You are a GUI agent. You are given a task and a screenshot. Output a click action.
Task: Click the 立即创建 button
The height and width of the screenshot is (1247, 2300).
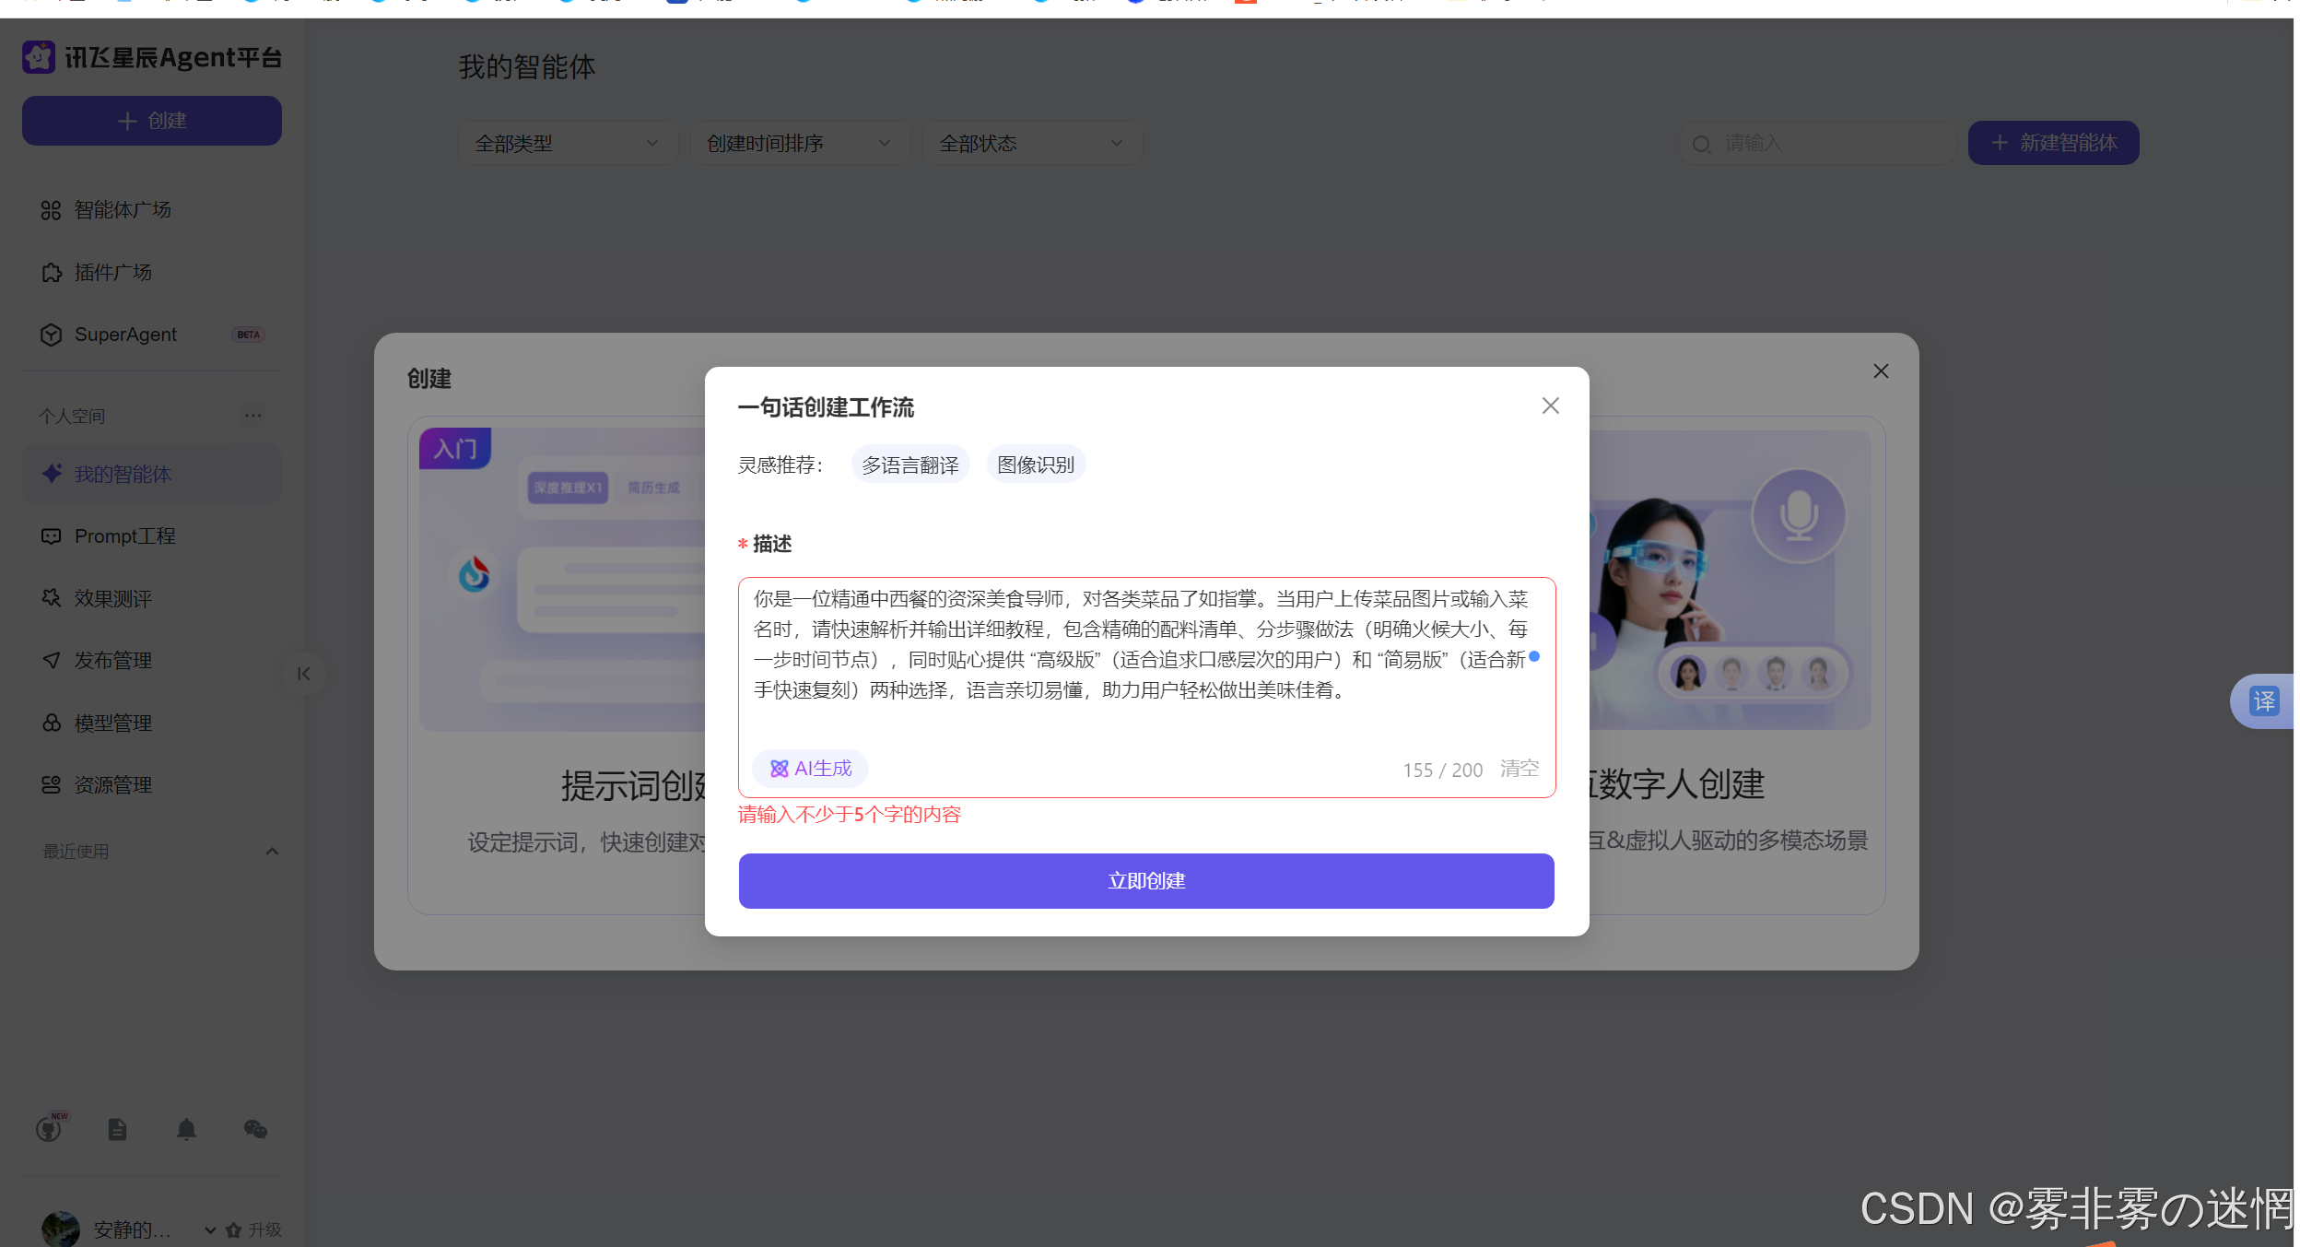(x=1145, y=881)
